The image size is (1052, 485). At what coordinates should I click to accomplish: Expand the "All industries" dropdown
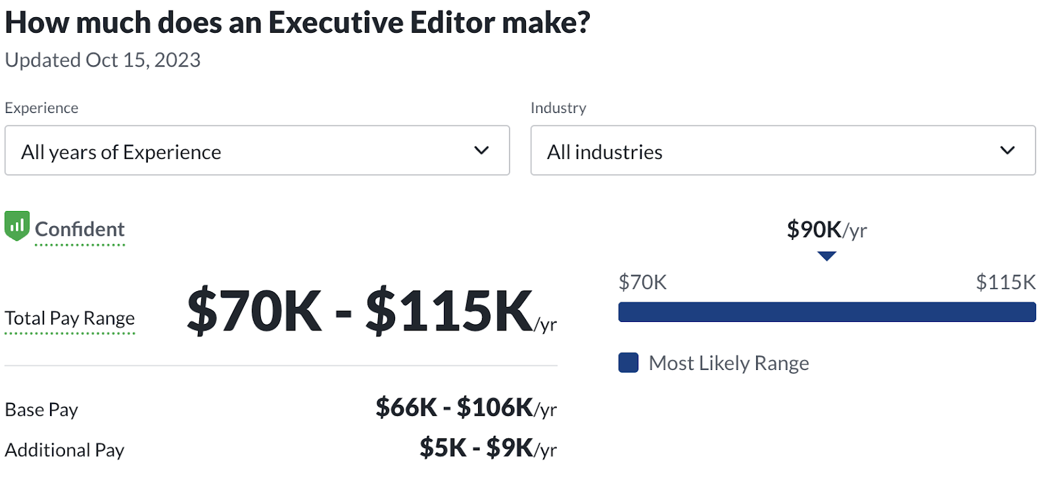point(782,150)
